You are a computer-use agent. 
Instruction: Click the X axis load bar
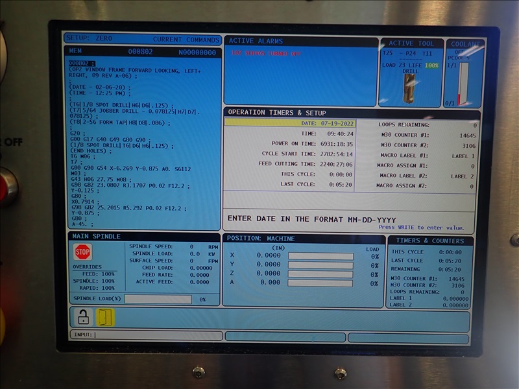(x=320, y=256)
